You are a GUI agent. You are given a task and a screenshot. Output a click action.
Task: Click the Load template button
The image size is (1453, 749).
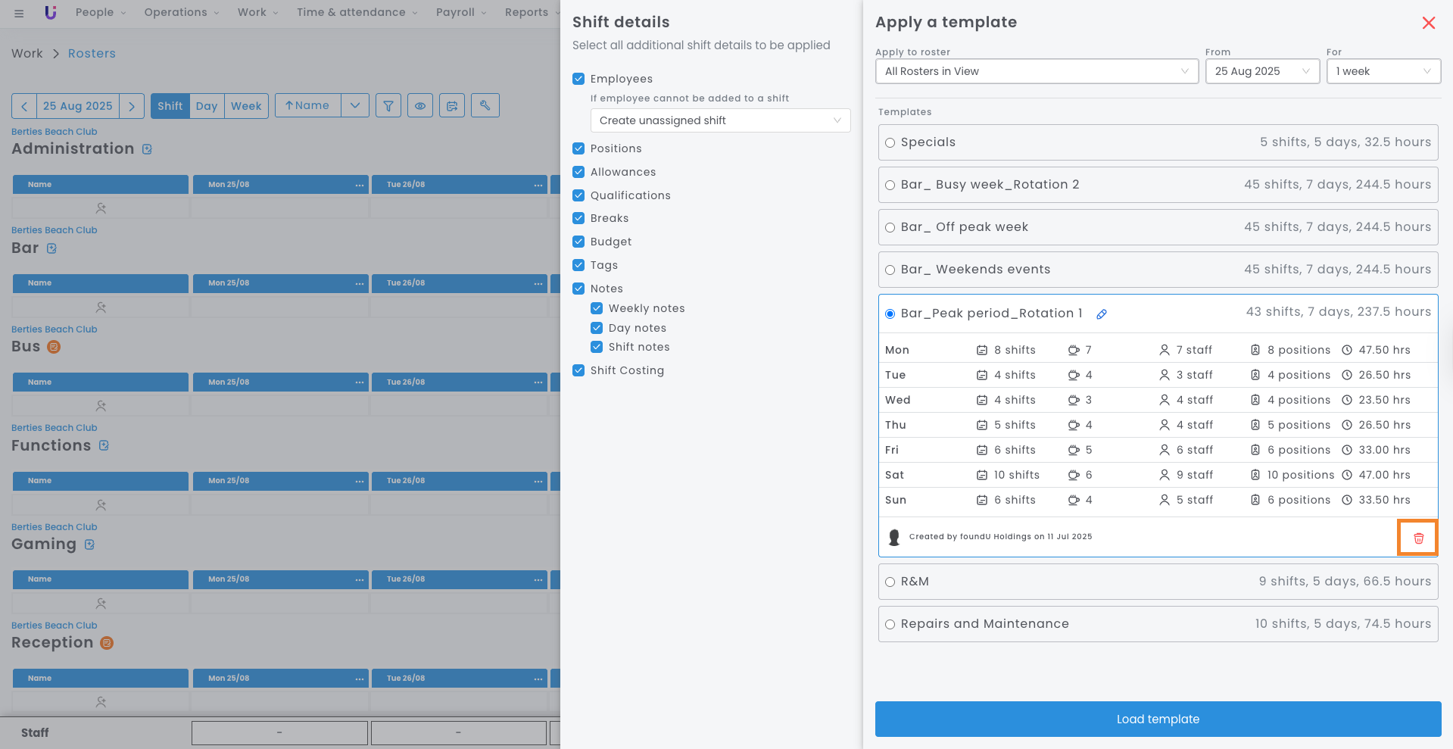(x=1157, y=719)
